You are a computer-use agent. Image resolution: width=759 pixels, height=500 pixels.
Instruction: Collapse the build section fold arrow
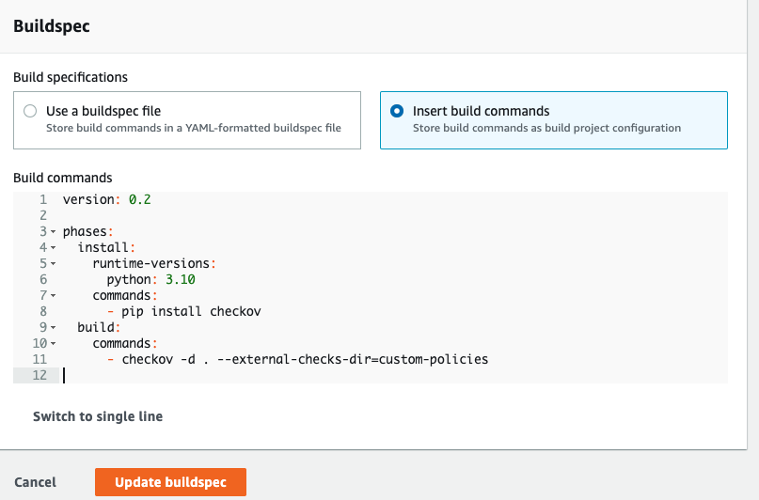click(x=53, y=328)
